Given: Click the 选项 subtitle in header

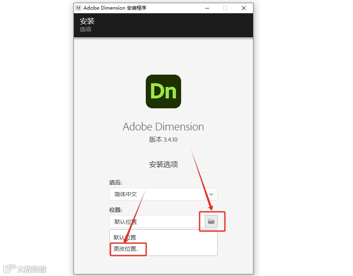Looking at the screenshot, I should [x=85, y=29].
